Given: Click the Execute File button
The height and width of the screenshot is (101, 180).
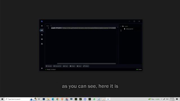Looking at the screenshot, I should pyautogui.click(x=57, y=66).
